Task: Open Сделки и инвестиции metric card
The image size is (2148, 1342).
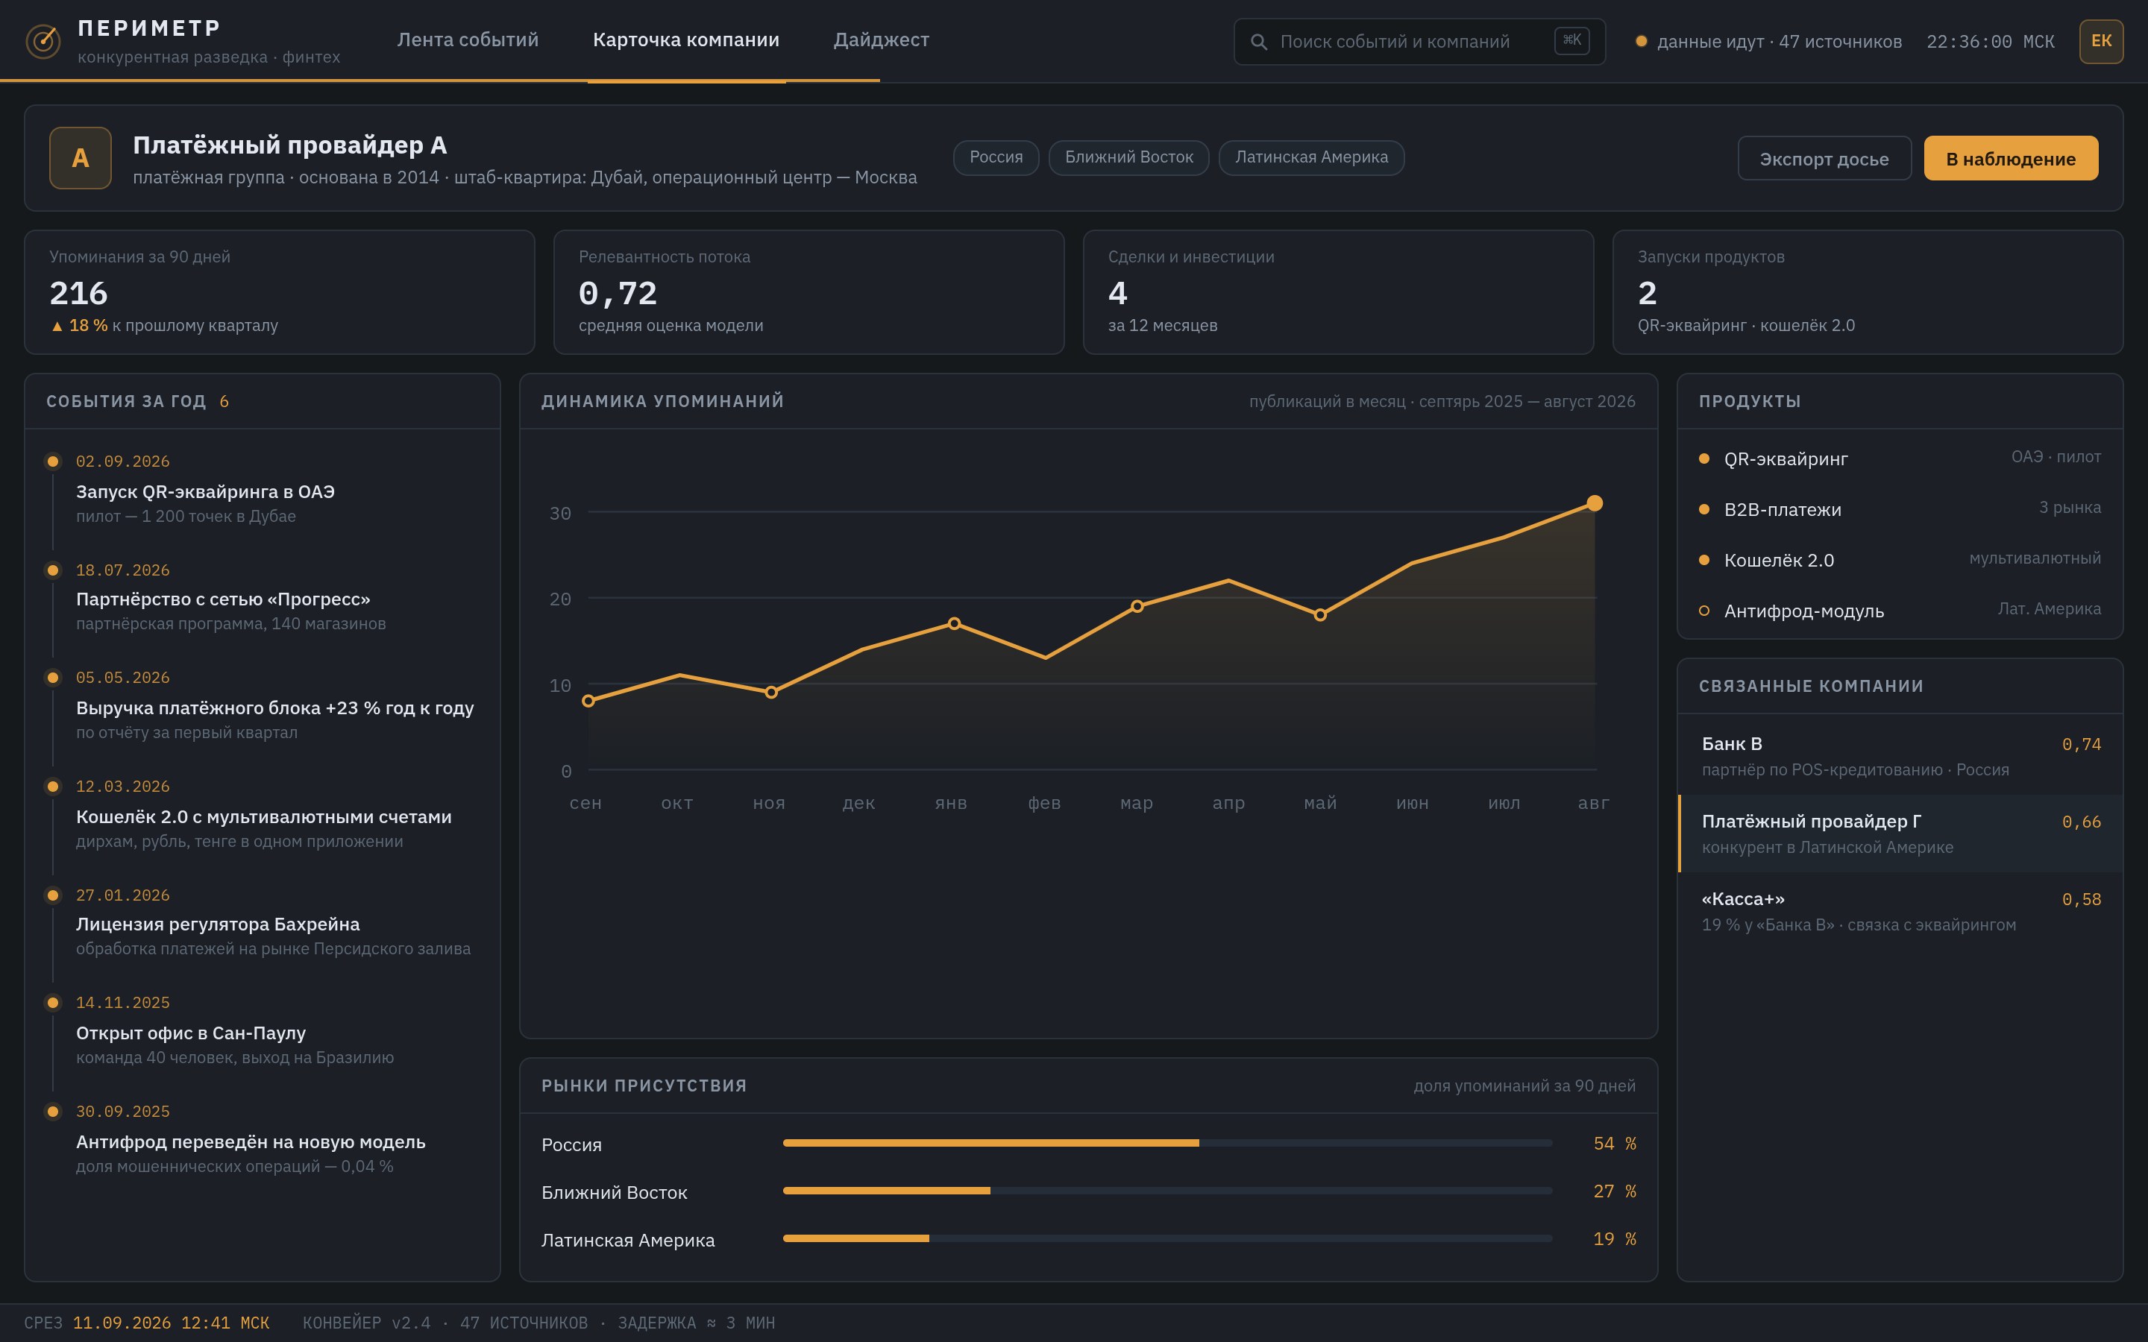Action: [1339, 292]
